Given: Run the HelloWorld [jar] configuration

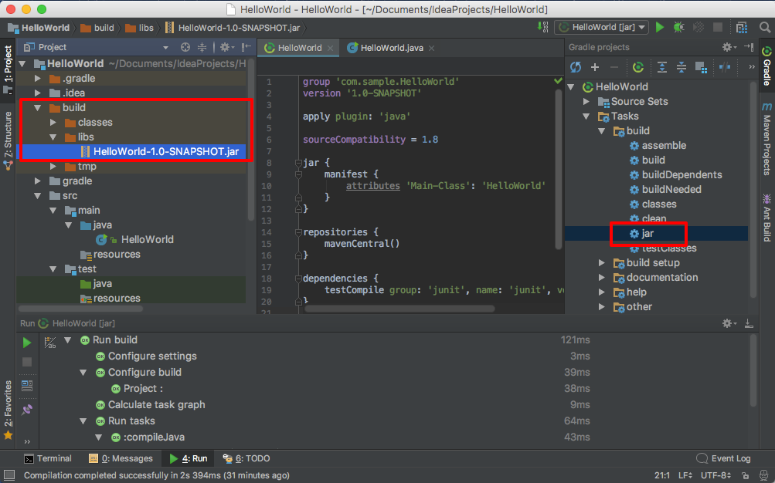Looking at the screenshot, I should [x=659, y=26].
